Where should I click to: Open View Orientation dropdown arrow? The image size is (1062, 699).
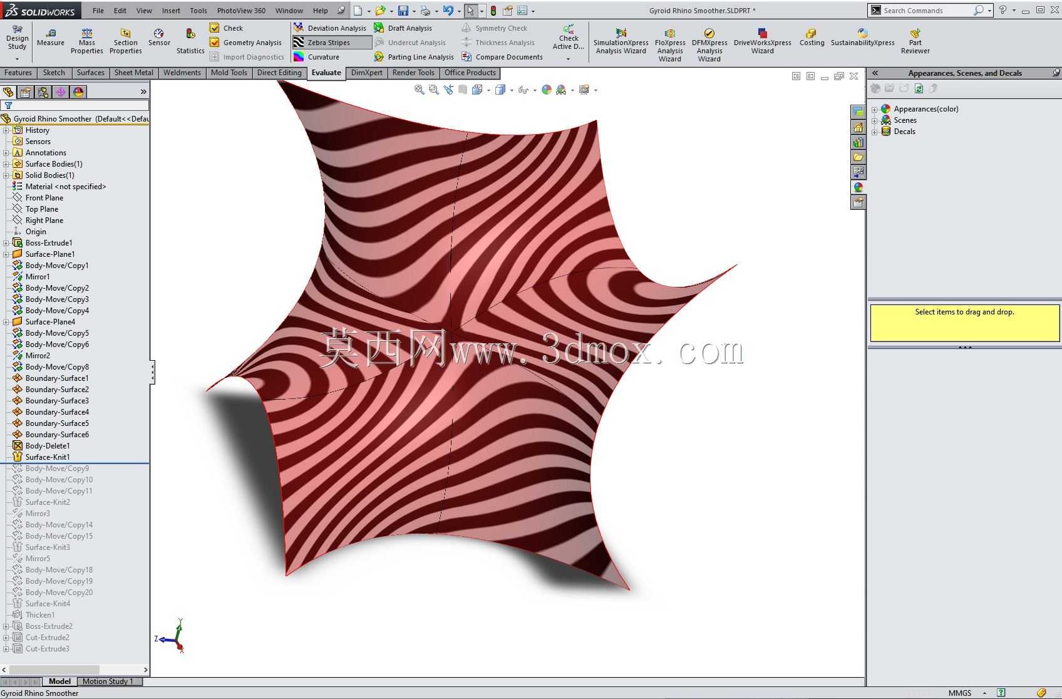tap(488, 90)
